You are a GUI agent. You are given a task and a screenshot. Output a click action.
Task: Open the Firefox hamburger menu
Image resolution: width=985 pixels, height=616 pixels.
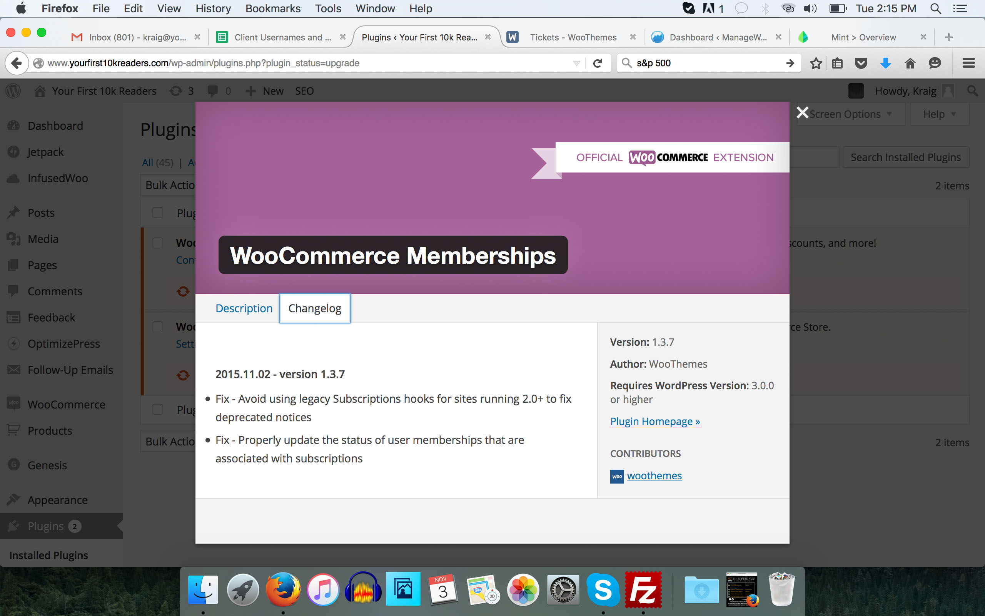969,63
